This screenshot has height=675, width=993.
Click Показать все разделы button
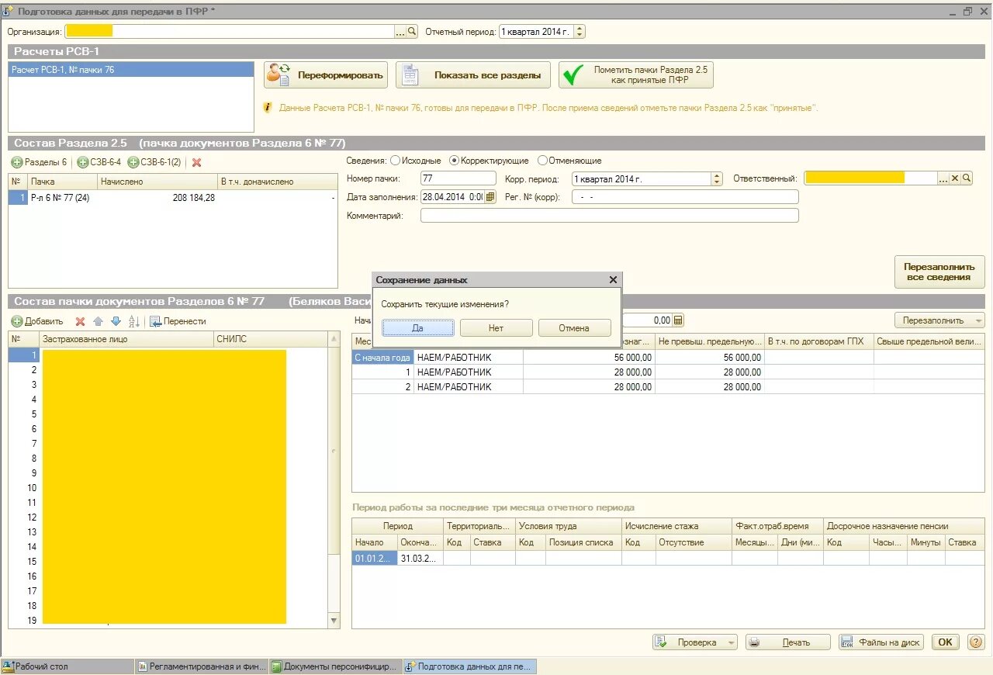tap(473, 75)
